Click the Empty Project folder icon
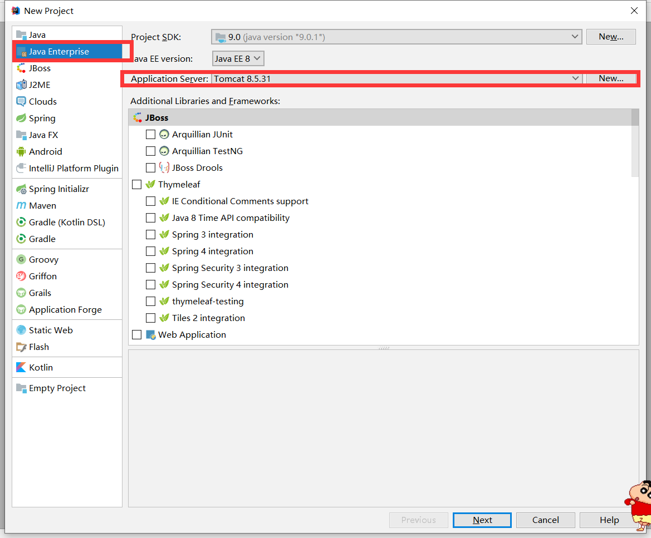 (x=21, y=388)
